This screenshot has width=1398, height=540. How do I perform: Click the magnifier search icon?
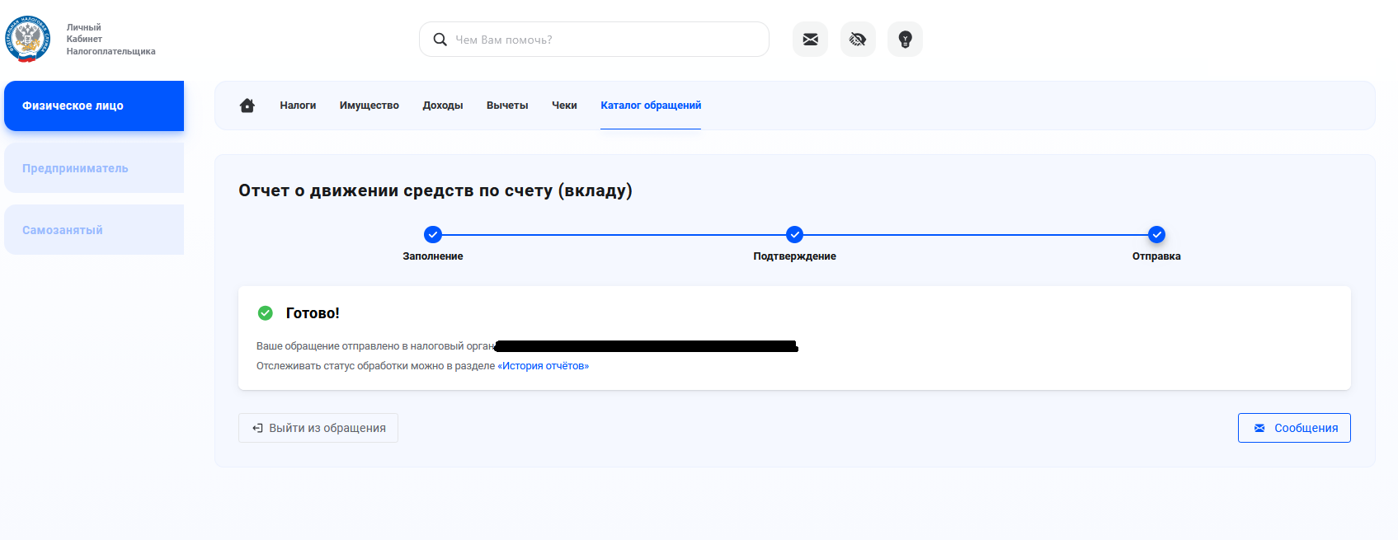click(440, 40)
